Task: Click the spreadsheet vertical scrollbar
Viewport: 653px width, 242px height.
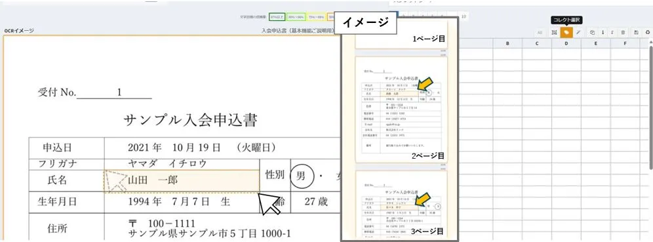Action: point(650,108)
